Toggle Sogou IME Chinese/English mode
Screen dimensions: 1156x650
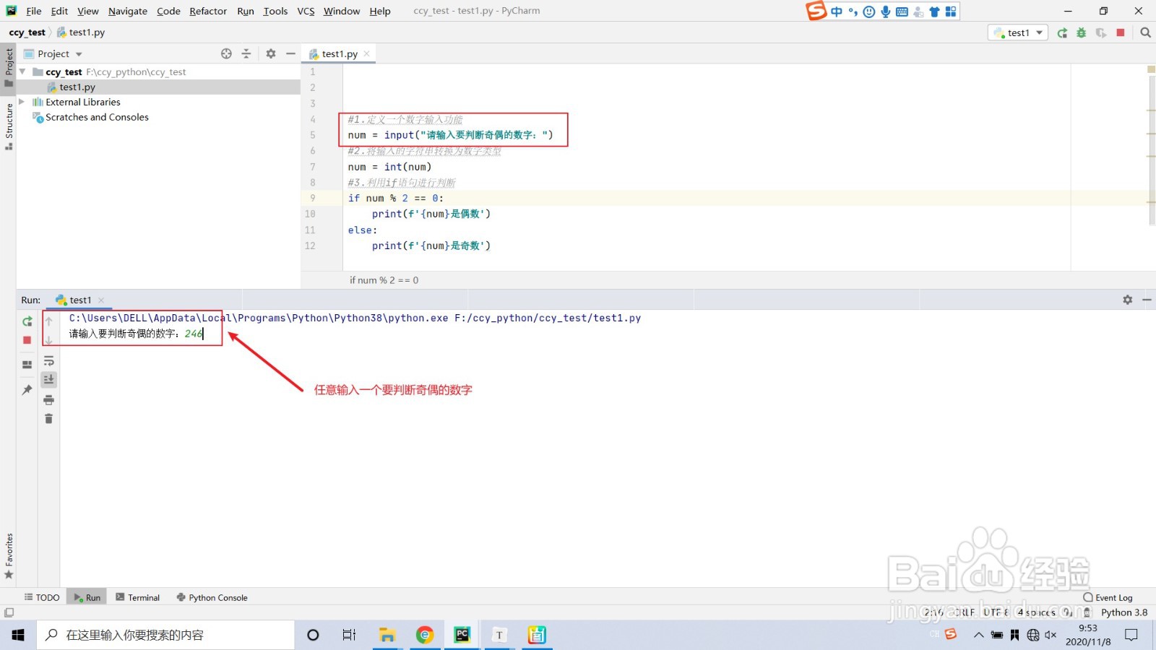(x=837, y=12)
